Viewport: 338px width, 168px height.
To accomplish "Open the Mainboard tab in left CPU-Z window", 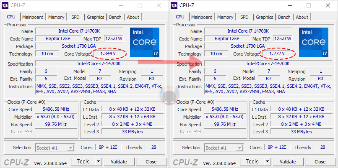I will pyautogui.click(x=33, y=17).
